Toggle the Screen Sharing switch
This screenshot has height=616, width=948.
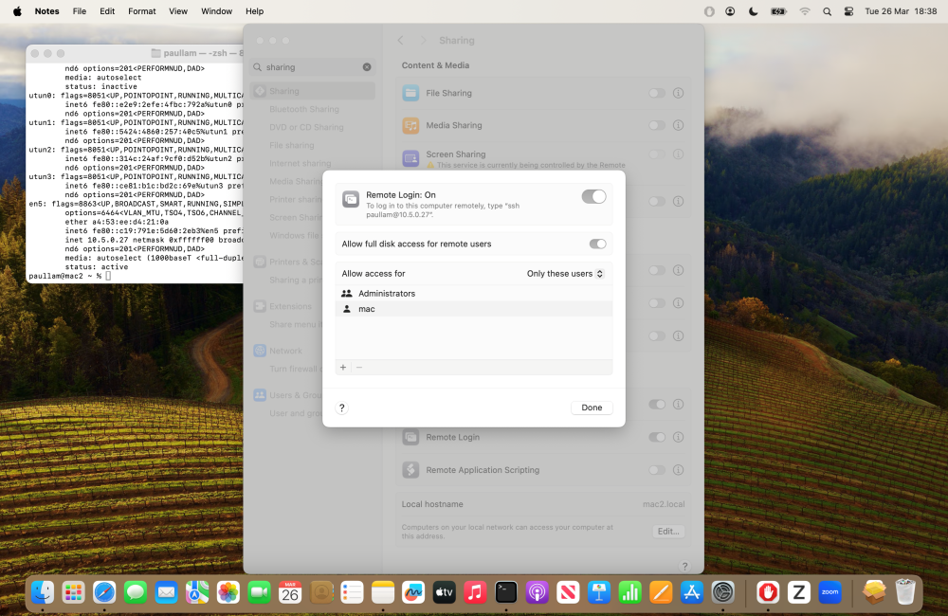tap(656, 154)
